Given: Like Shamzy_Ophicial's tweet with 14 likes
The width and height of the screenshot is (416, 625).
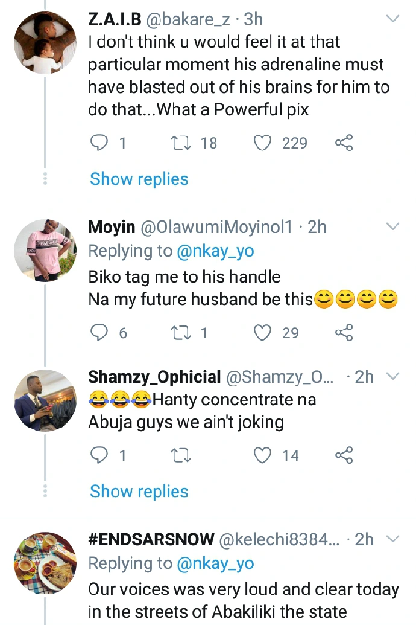Looking at the screenshot, I should click(x=262, y=455).
